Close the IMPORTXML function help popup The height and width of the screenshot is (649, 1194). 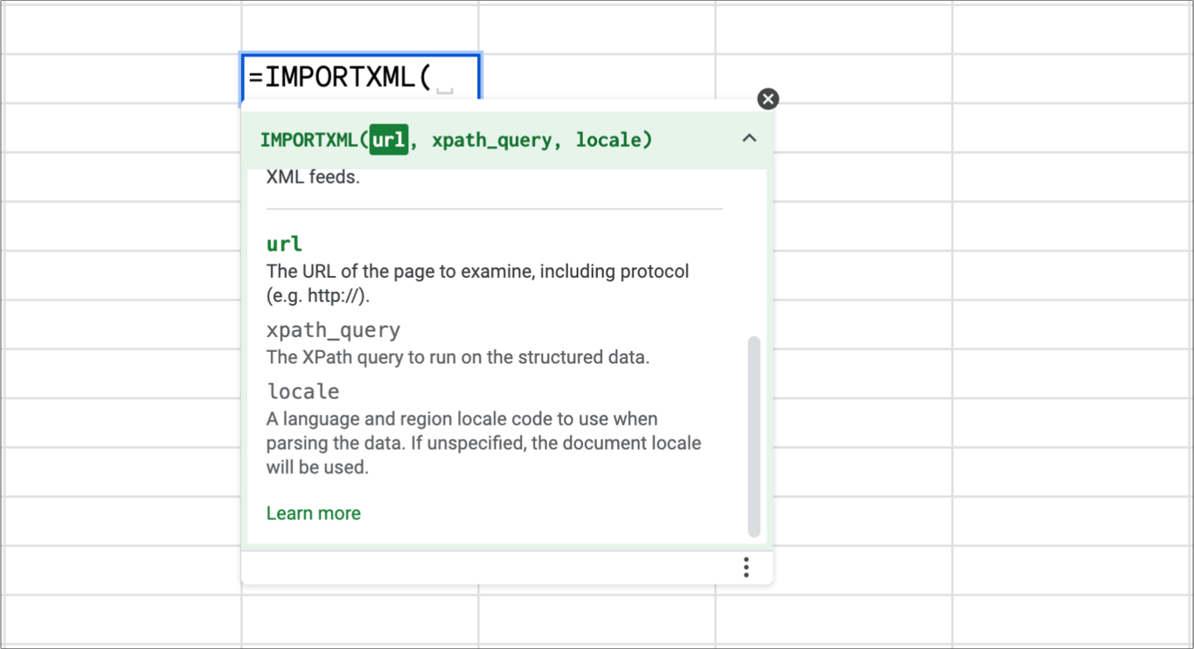[767, 99]
